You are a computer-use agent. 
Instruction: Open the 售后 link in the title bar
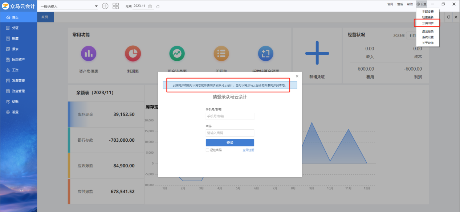pos(400,4)
